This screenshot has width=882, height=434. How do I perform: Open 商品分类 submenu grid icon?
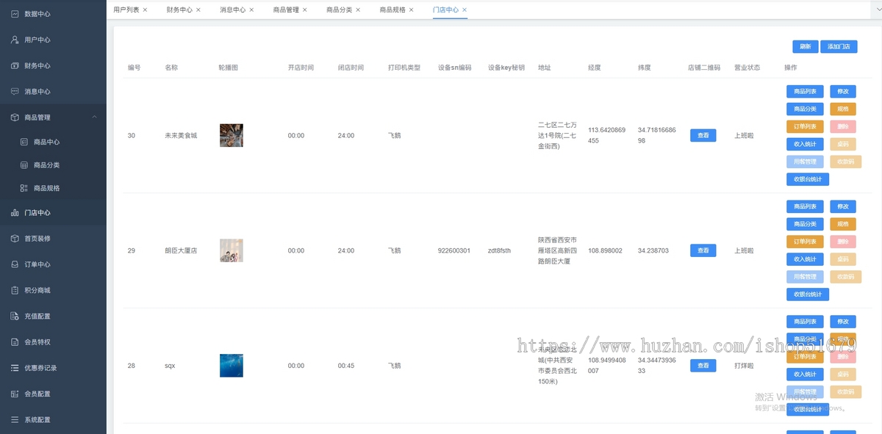coord(24,165)
